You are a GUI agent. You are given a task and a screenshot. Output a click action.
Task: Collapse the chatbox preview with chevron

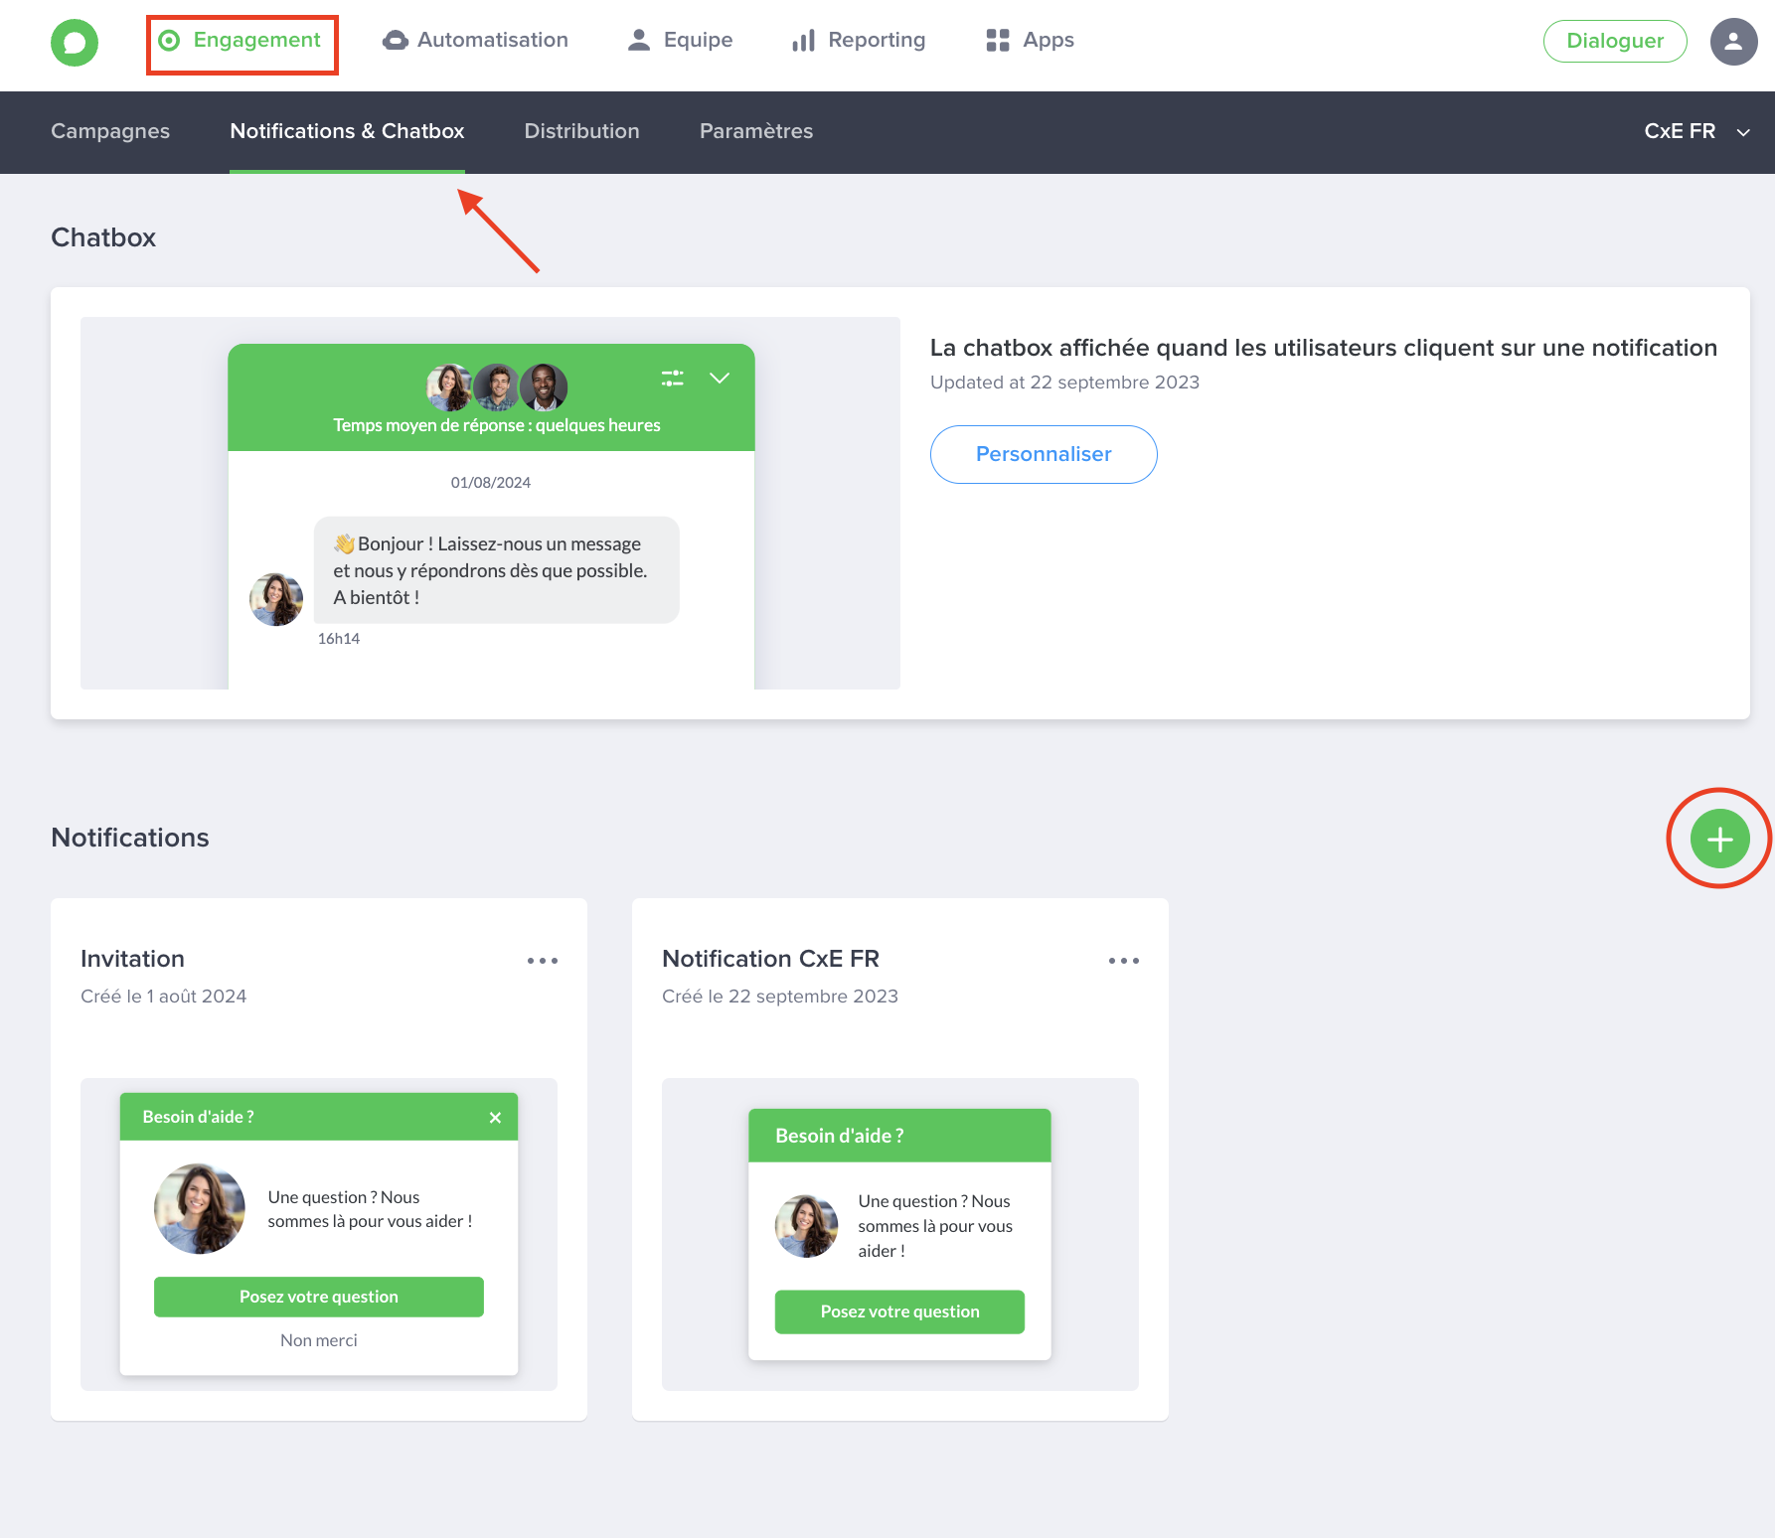tap(720, 379)
